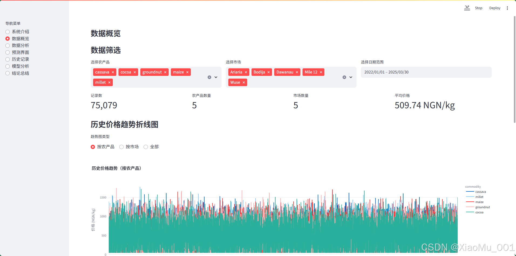Click the 选择农产品 field label
This screenshot has height=256, width=516.
click(x=100, y=62)
